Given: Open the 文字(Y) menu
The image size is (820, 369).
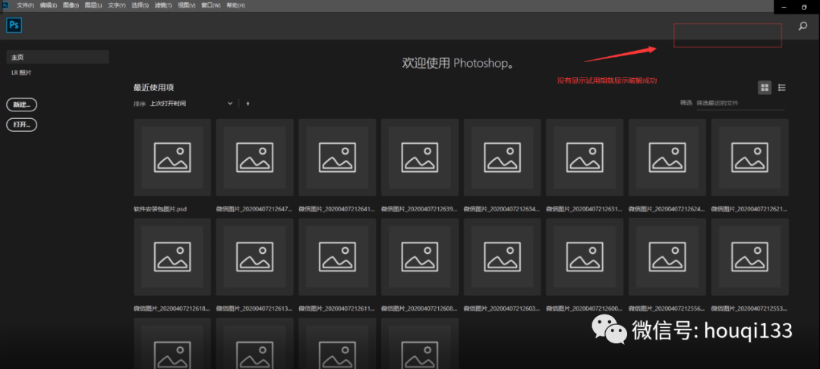Looking at the screenshot, I should coord(117,5).
